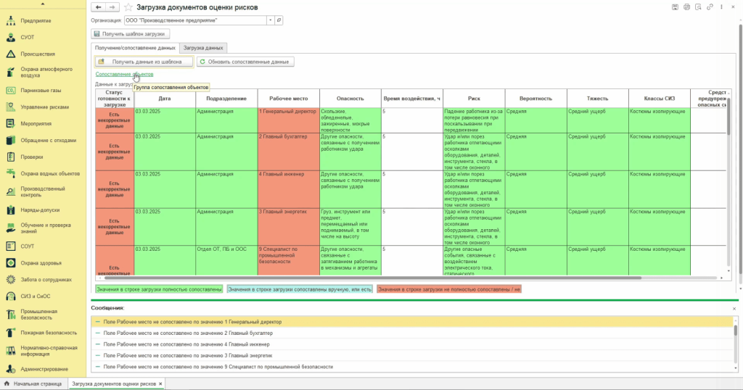Open print preview magnifier icon

[698, 7]
